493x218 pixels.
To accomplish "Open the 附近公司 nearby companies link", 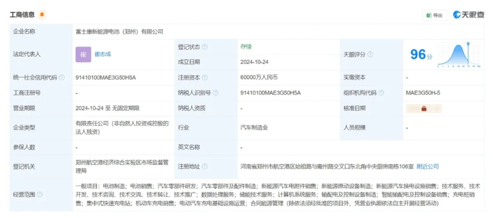I will [x=428, y=167].
